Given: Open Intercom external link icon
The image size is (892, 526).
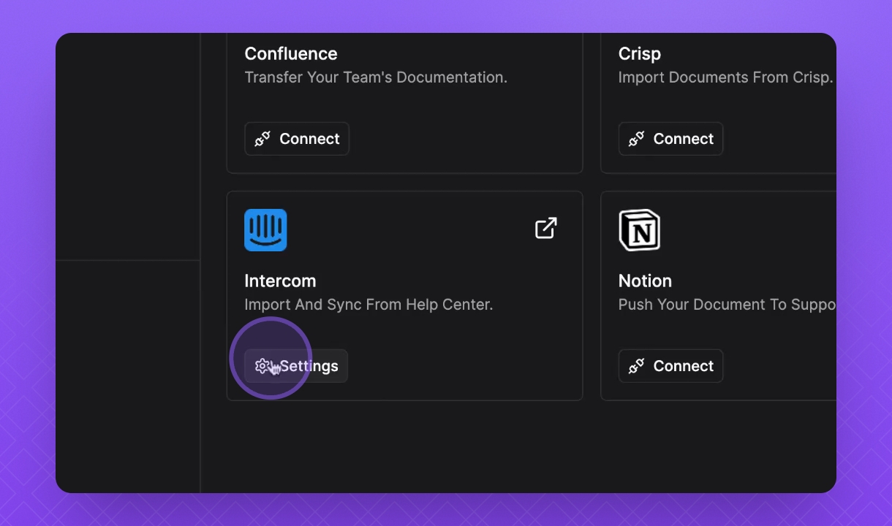Looking at the screenshot, I should click(x=546, y=228).
